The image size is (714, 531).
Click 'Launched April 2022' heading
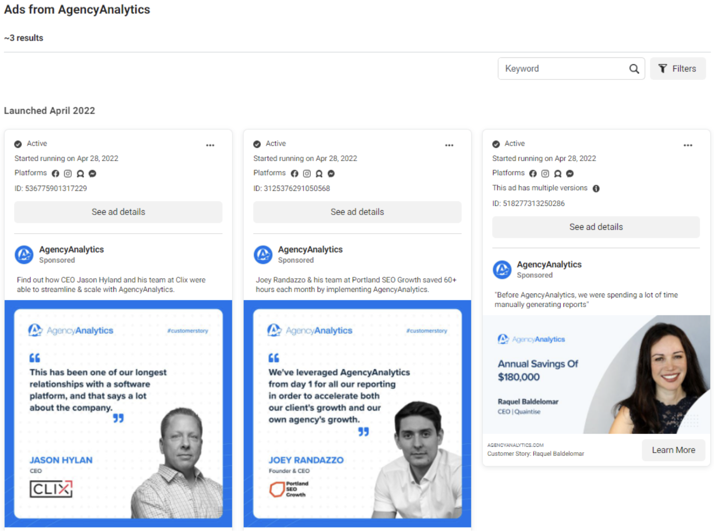click(50, 111)
